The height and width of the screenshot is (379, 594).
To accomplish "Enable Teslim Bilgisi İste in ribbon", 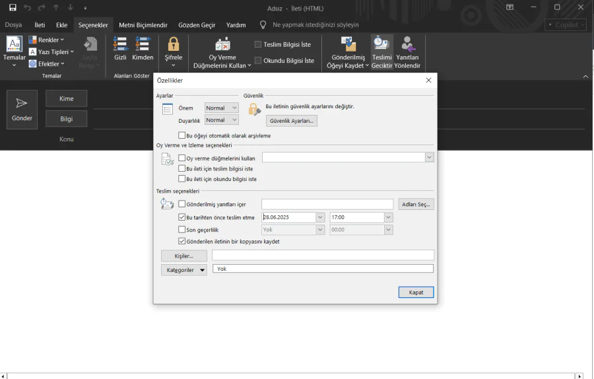I will (x=283, y=44).
